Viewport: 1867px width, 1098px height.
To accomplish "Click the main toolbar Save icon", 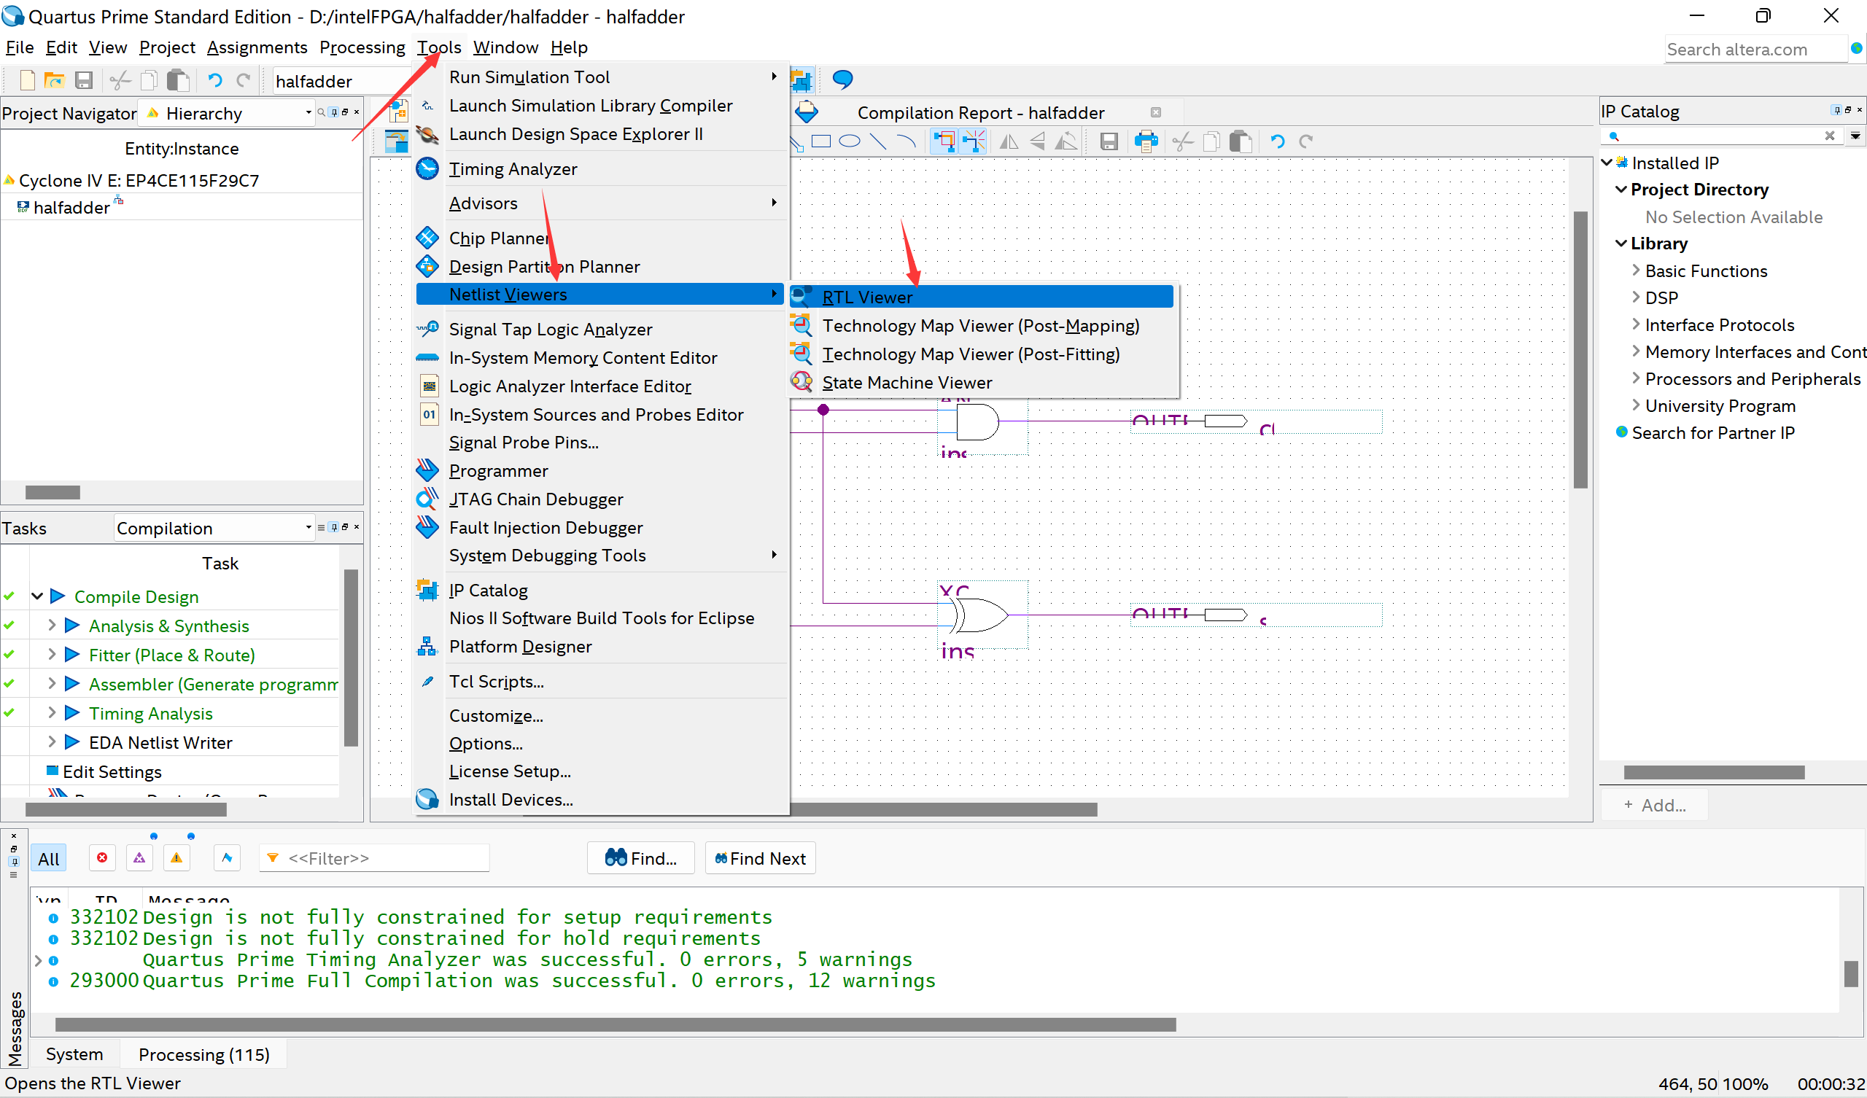I will (84, 80).
